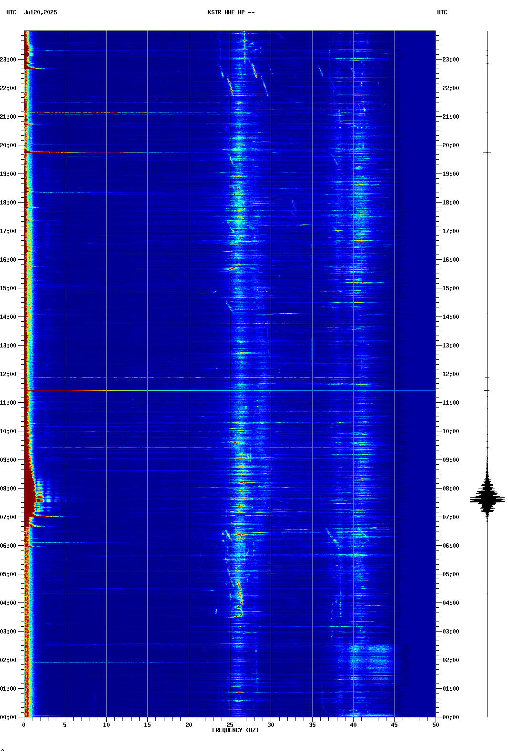The image size is (508, 755).
Task: Click the 19:00 label on right axis
Action: click(x=451, y=174)
